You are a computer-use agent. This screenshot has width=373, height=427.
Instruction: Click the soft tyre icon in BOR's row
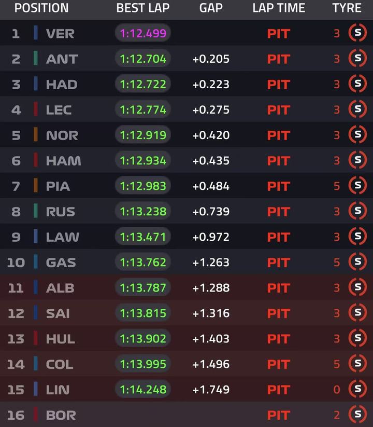point(357,415)
